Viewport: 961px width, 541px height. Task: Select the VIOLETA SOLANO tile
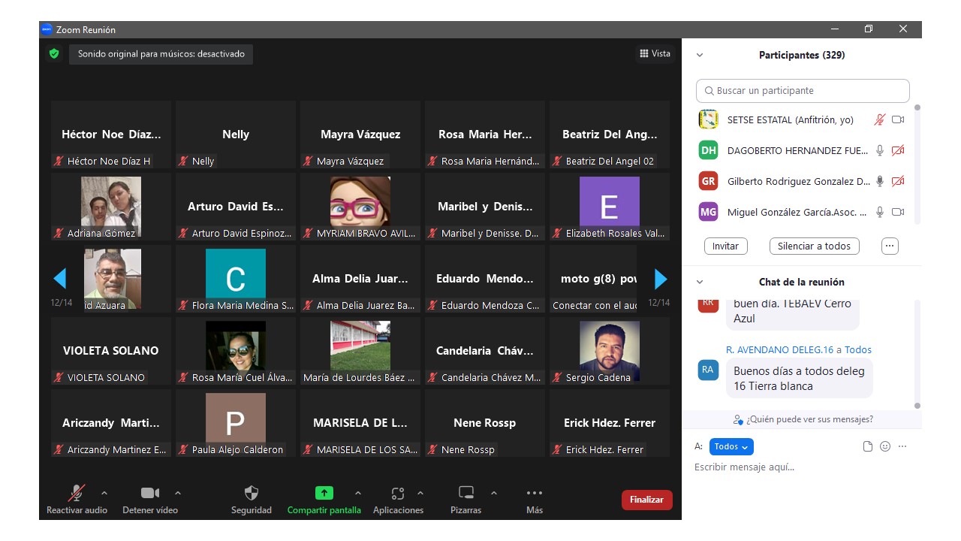111,351
